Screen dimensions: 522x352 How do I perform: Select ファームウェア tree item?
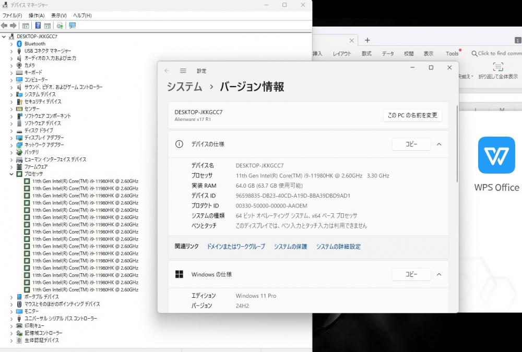pyautogui.click(x=36, y=167)
